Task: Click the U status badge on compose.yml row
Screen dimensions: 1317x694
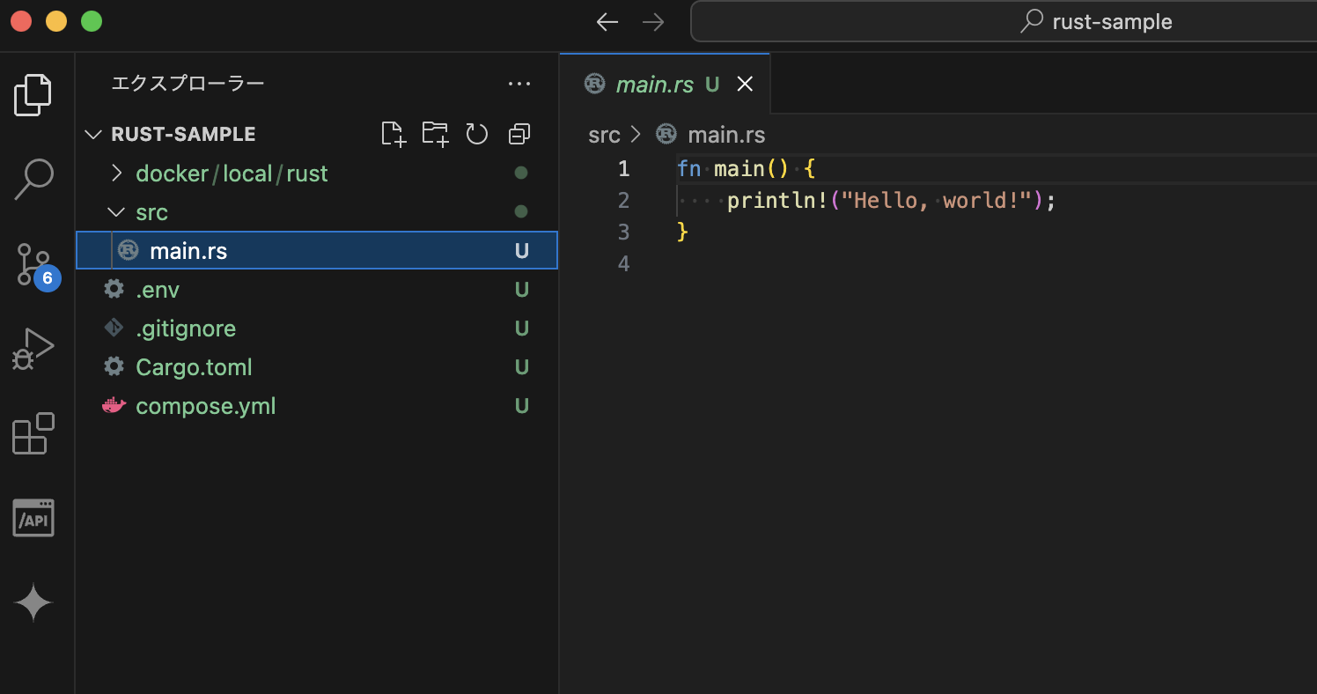Action: tap(521, 406)
